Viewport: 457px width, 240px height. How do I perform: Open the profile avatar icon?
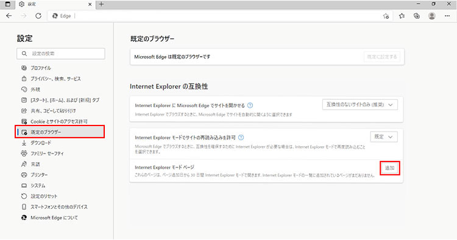(432, 16)
